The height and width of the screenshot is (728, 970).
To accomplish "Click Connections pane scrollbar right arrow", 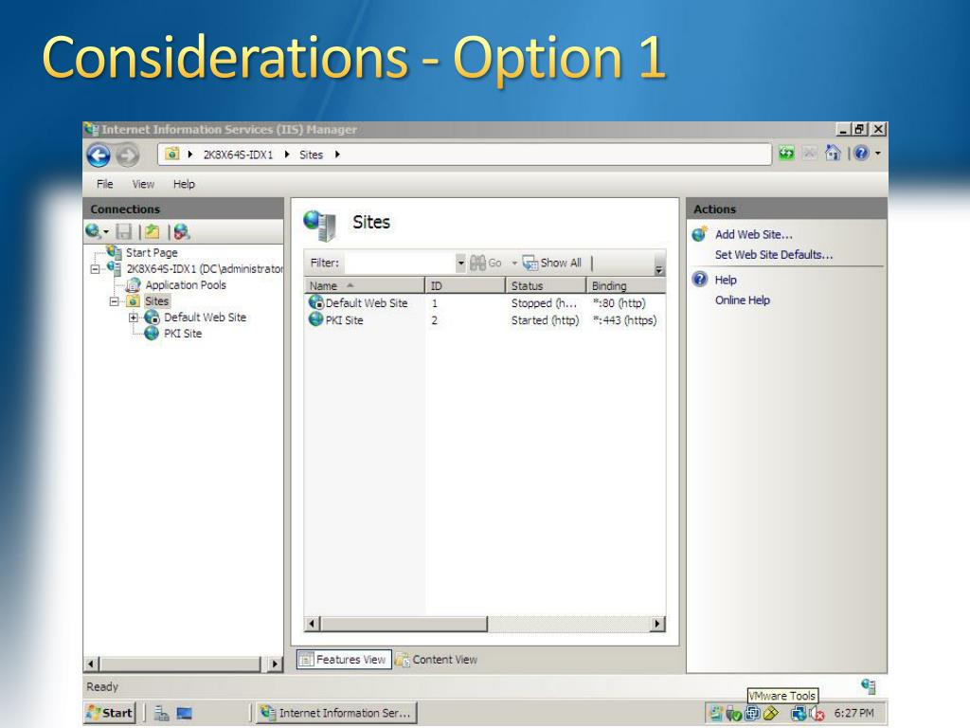I will pos(276,664).
